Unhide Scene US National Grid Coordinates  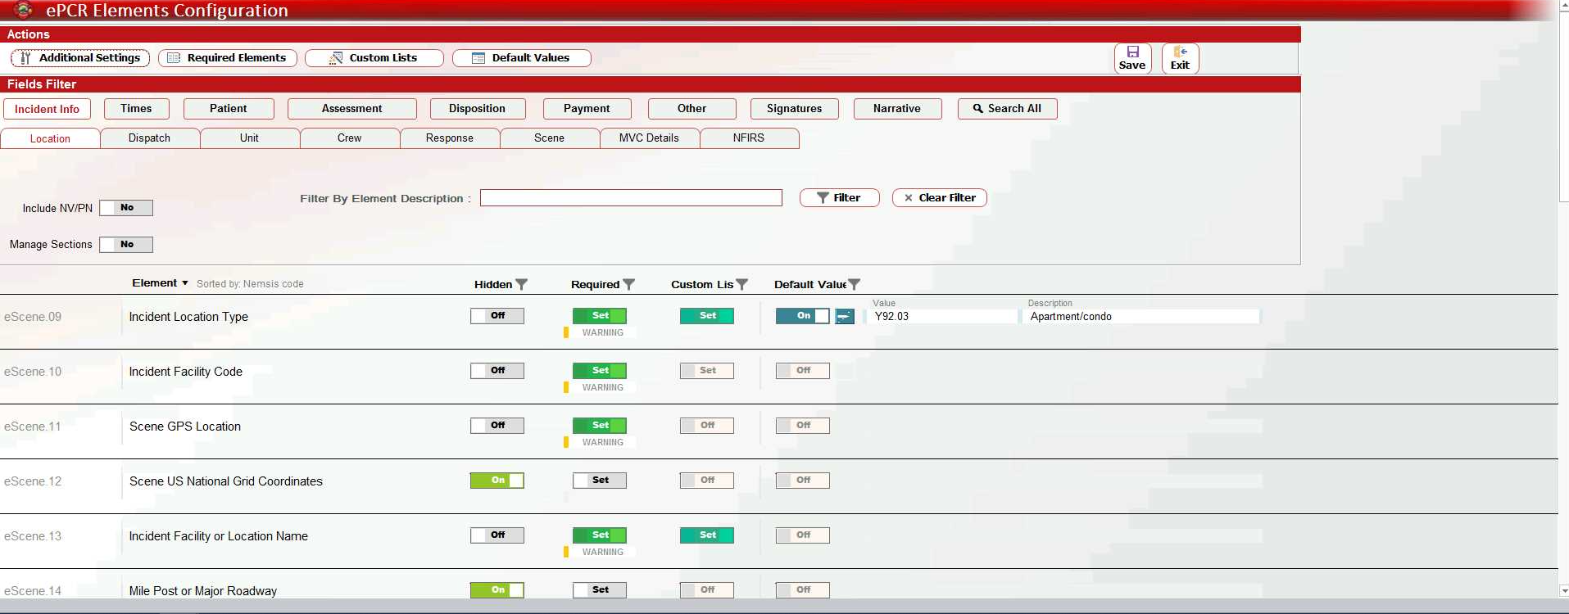(x=497, y=481)
